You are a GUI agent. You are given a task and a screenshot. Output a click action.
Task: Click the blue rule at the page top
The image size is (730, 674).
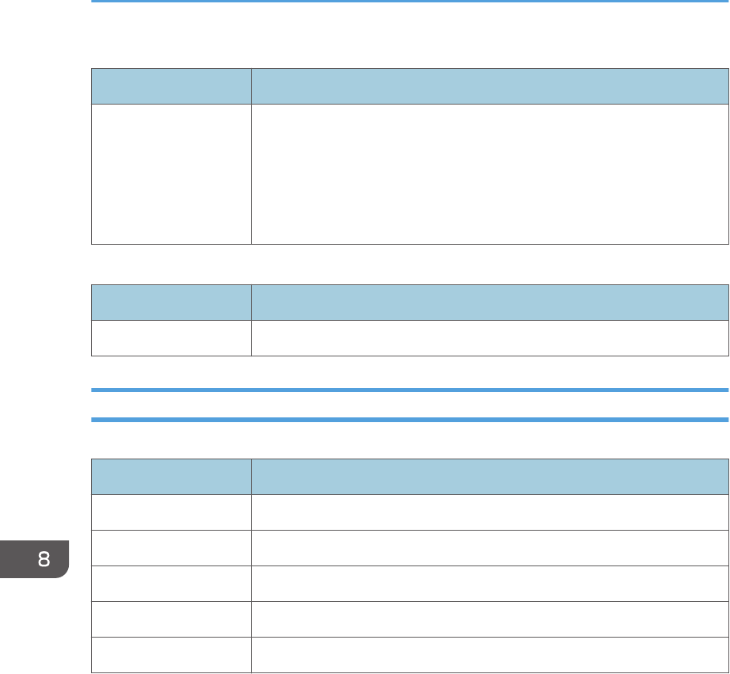point(409,1)
